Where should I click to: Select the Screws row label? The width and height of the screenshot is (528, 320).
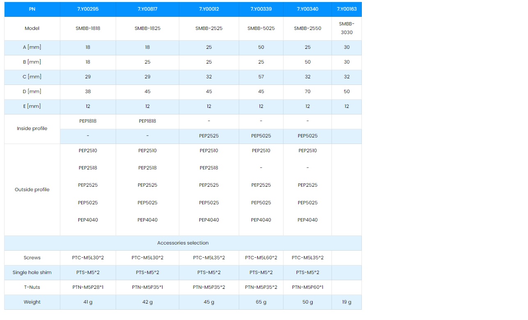[x=32, y=258]
